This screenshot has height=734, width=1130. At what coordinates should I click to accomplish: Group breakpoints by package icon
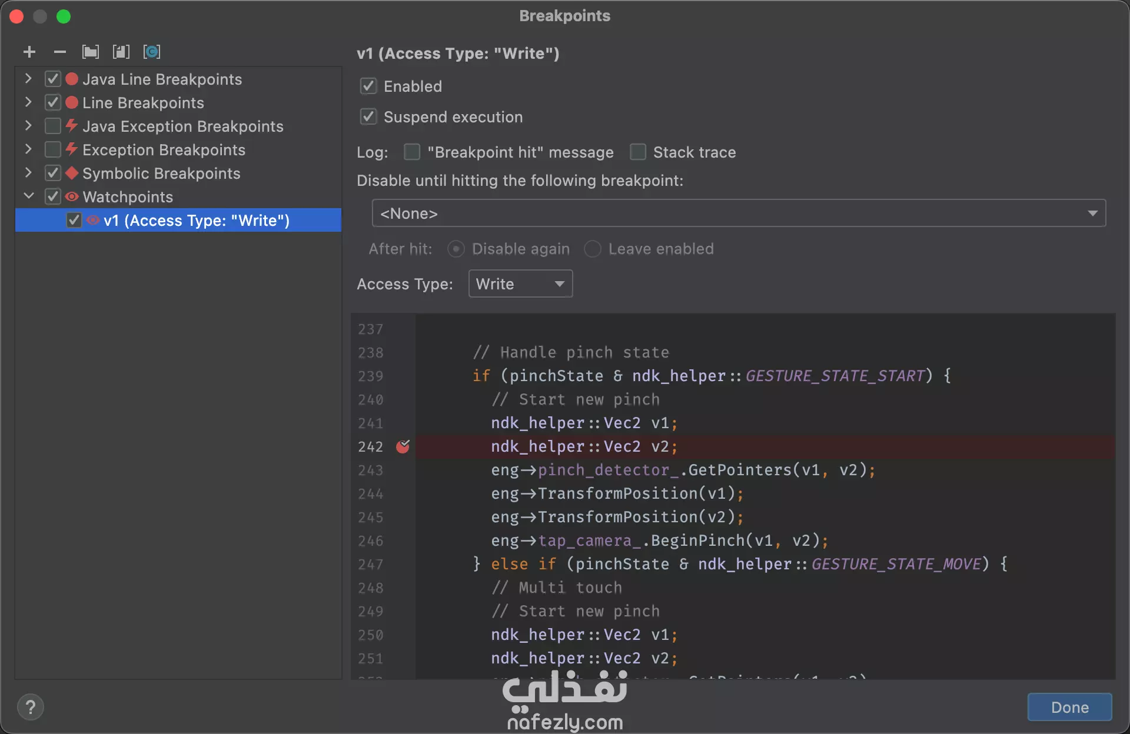coord(90,52)
